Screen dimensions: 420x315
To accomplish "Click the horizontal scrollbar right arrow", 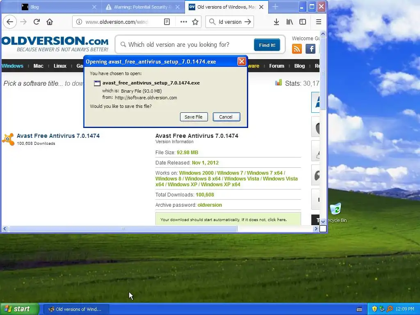I will (316, 228).
